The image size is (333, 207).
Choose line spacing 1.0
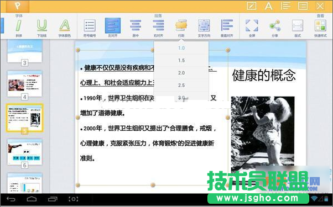(x=181, y=48)
